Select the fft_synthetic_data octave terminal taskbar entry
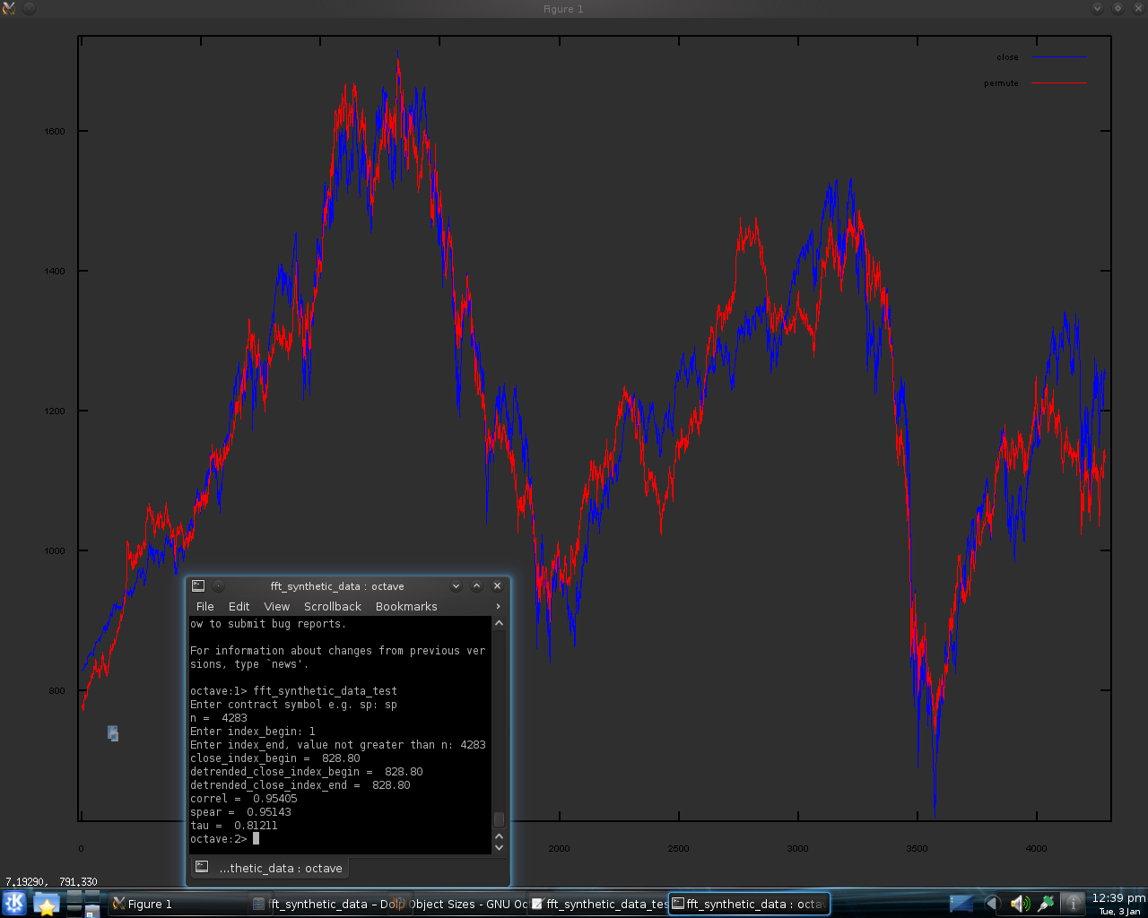This screenshot has height=918, width=1148. click(x=749, y=904)
